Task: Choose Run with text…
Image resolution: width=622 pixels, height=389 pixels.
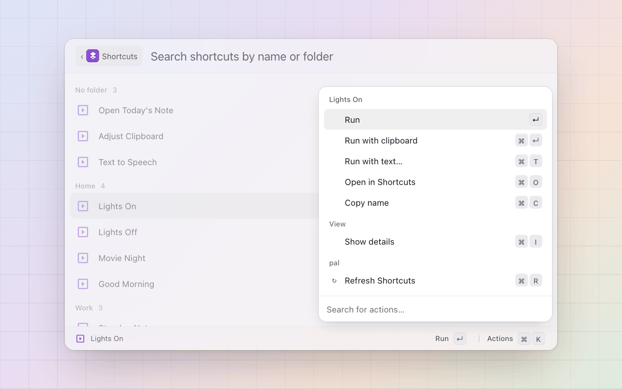Action: pos(435,161)
